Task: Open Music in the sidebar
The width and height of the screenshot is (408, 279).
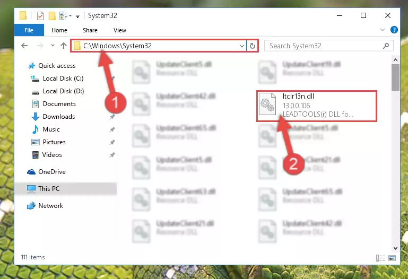Action: pos(51,129)
